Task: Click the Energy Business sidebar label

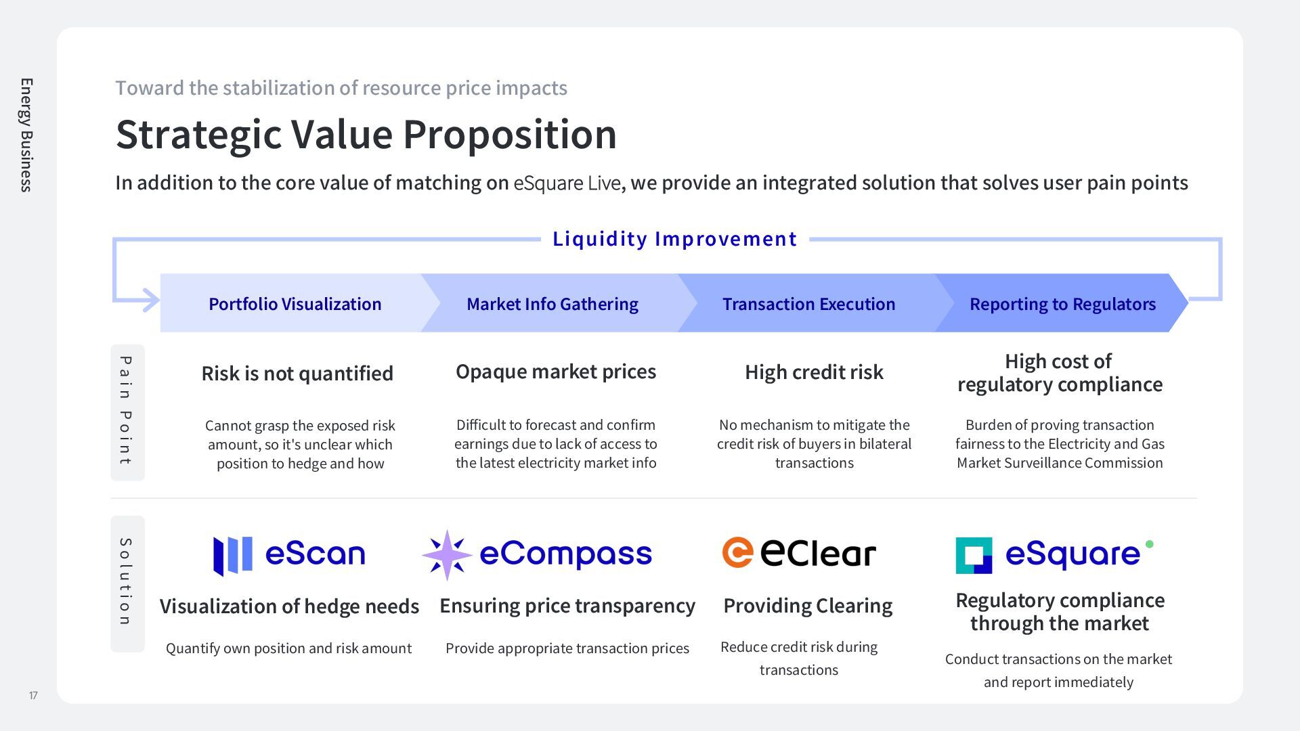Action: click(x=26, y=135)
